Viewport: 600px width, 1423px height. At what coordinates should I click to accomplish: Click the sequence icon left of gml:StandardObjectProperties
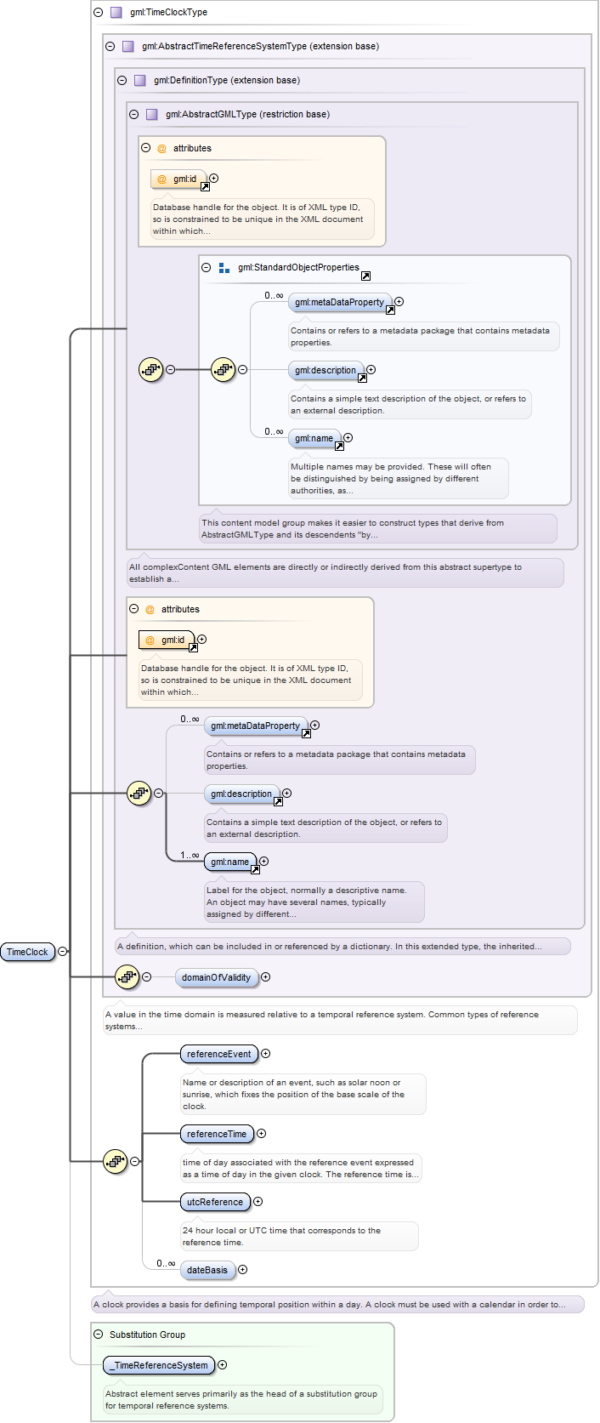point(151,370)
